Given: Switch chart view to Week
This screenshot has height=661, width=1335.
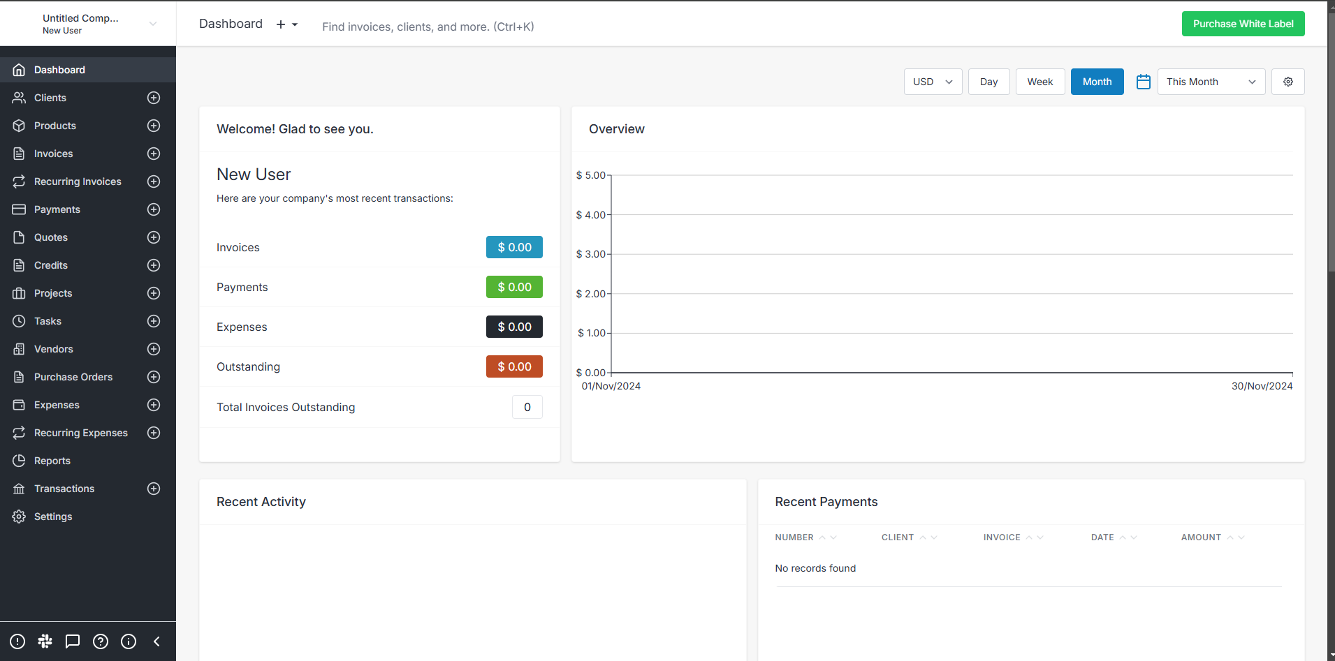Looking at the screenshot, I should (x=1039, y=82).
